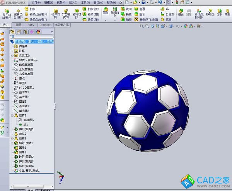Click the 材质 <未指定> material item

28,60
